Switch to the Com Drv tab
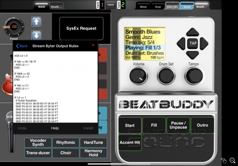 [x=172, y=6]
